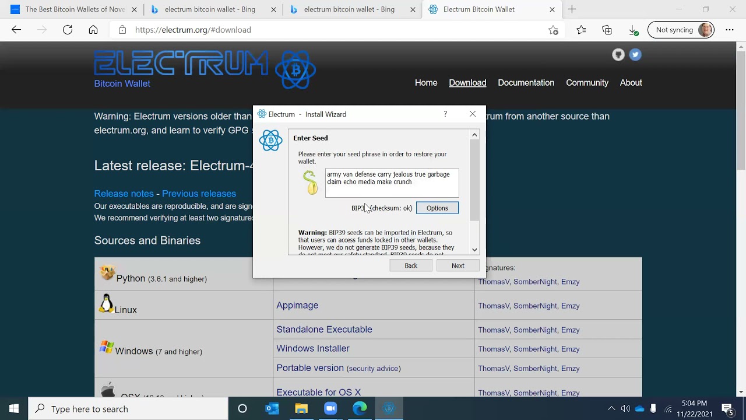Viewport: 746px width, 420px height.
Task: Open Electrum Twitter icon
Action: (x=635, y=55)
